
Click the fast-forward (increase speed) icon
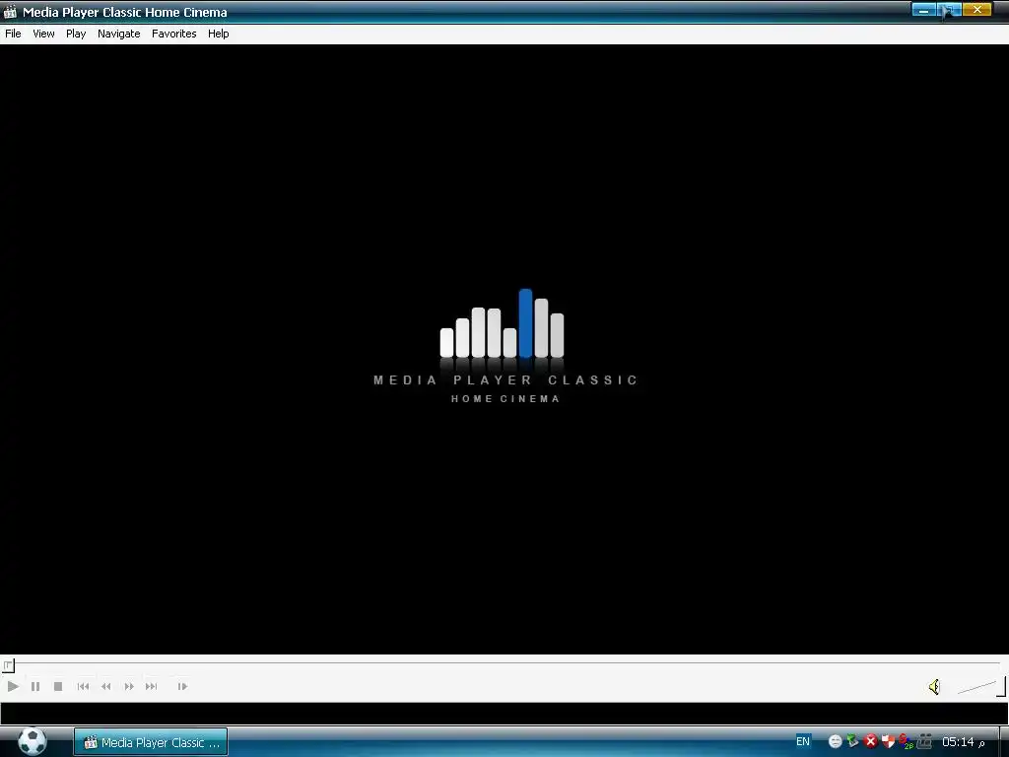point(129,686)
